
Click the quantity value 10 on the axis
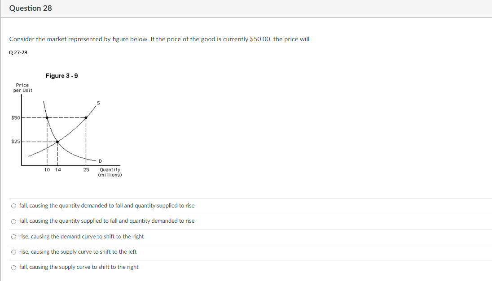[x=46, y=170]
